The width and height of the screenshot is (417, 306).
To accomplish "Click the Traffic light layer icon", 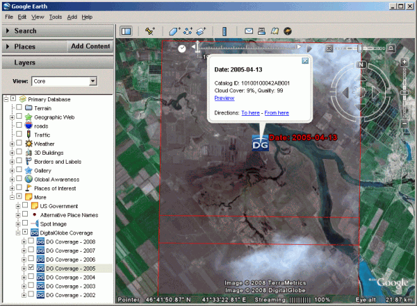I will (28, 135).
